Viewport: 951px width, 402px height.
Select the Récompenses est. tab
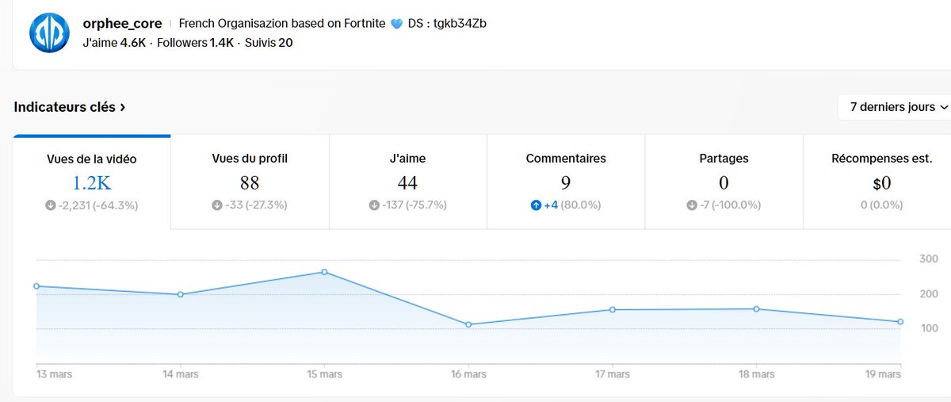pyautogui.click(x=877, y=182)
